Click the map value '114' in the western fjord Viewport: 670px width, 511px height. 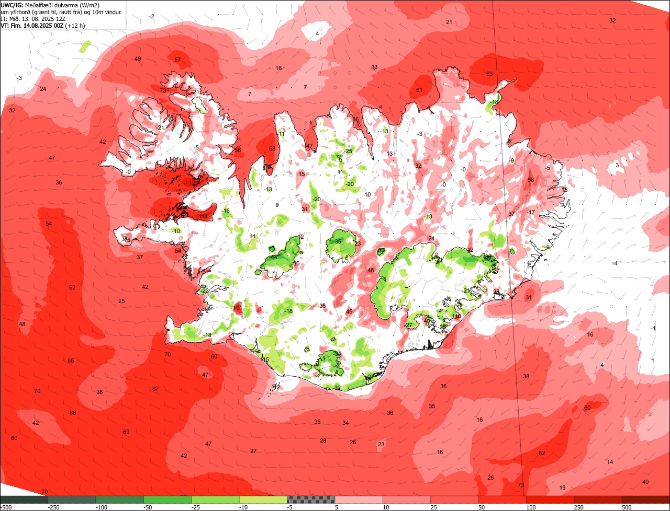tap(203, 216)
